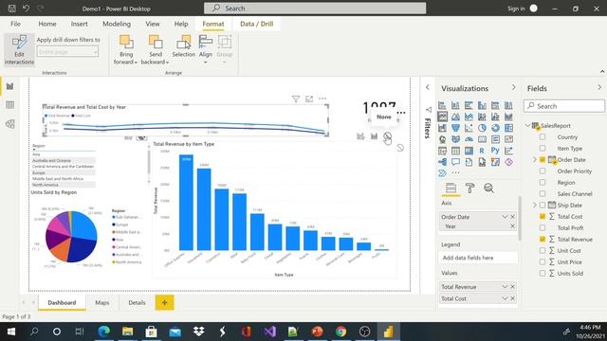Open the Format paint roller tab
Screen dimensions: 607x341
(x=470, y=188)
